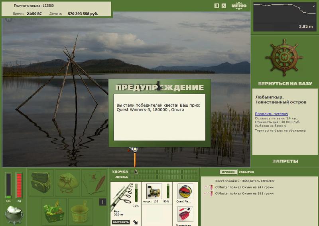This screenshot has width=319, height=226.
Task: Click the 'мощн.: 135' reel label
Action: [151, 201]
